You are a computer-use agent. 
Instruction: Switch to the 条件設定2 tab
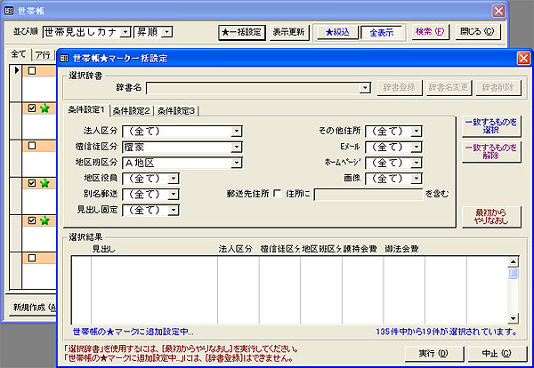point(131,110)
